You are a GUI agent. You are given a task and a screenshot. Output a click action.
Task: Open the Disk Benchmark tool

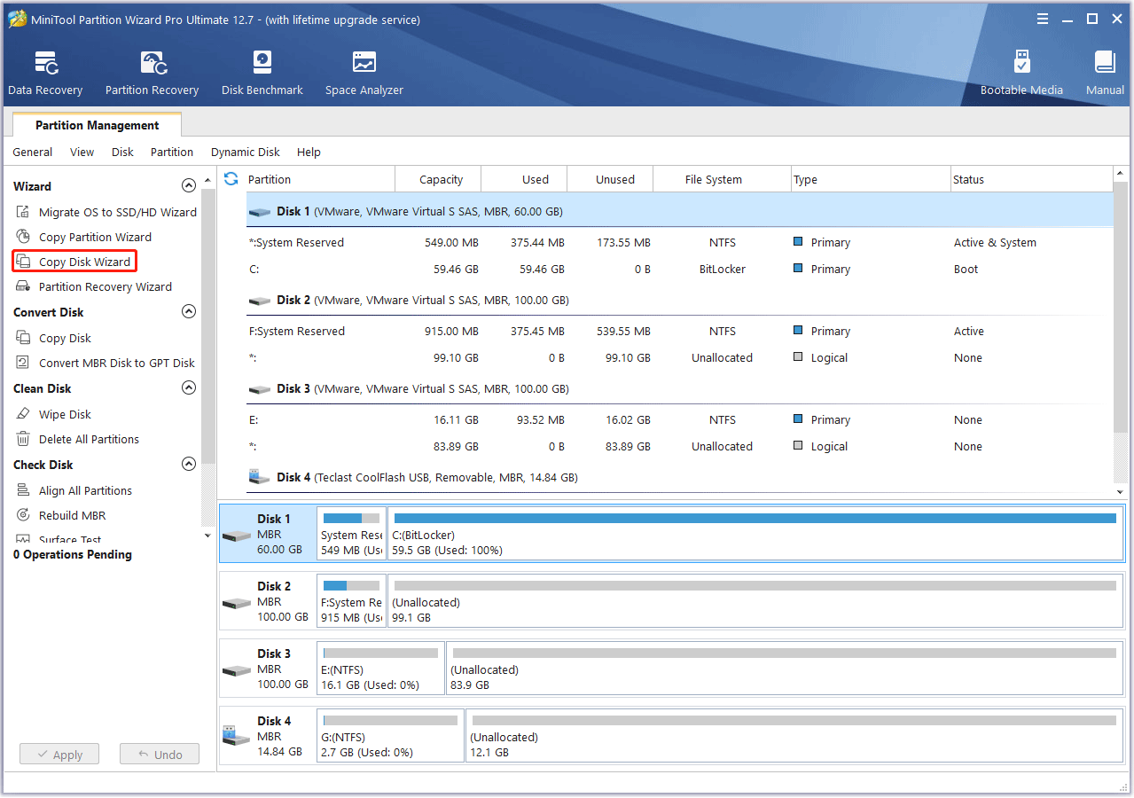[x=262, y=74]
